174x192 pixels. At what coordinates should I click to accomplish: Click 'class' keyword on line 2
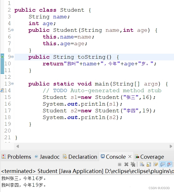48,10
